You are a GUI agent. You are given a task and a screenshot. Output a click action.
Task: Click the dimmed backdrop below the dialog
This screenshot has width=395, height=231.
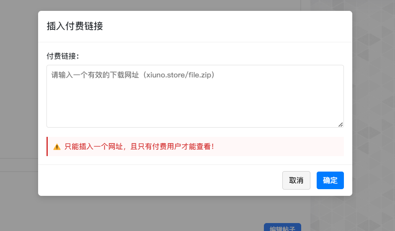(x=168, y=213)
